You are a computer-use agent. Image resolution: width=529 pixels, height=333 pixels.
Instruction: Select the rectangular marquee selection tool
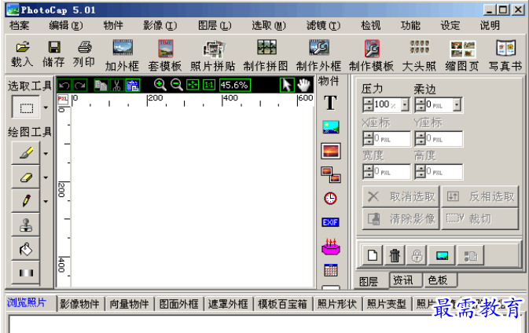pyautogui.click(x=26, y=107)
